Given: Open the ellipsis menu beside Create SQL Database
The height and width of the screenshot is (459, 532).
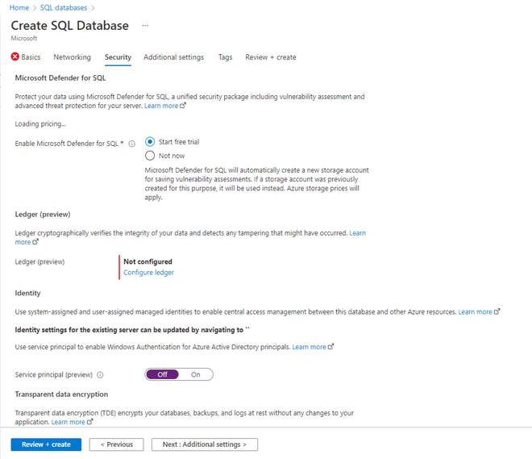Looking at the screenshot, I should 145,26.
